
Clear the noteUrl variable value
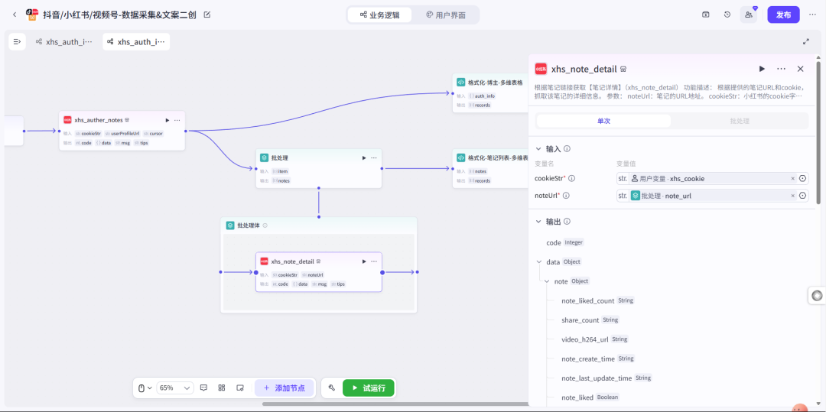[793, 196]
